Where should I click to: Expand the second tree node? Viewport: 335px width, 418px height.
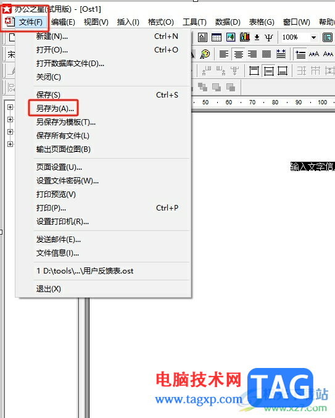tap(10, 119)
